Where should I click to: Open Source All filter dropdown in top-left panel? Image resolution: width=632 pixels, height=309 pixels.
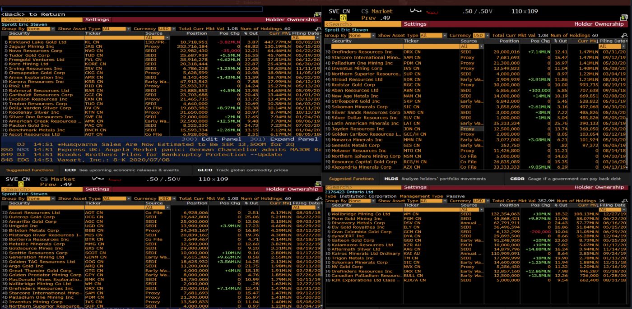click(157, 38)
